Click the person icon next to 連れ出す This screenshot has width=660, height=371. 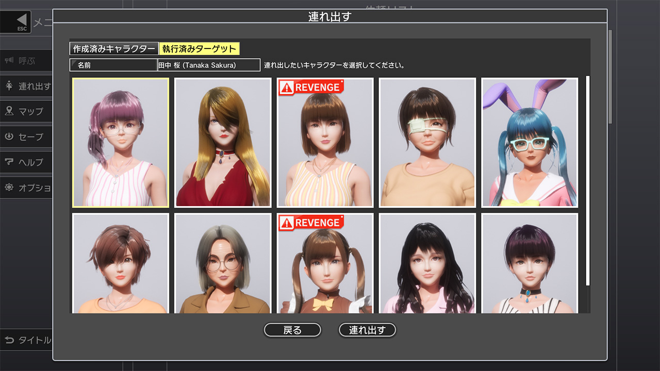click(x=9, y=86)
